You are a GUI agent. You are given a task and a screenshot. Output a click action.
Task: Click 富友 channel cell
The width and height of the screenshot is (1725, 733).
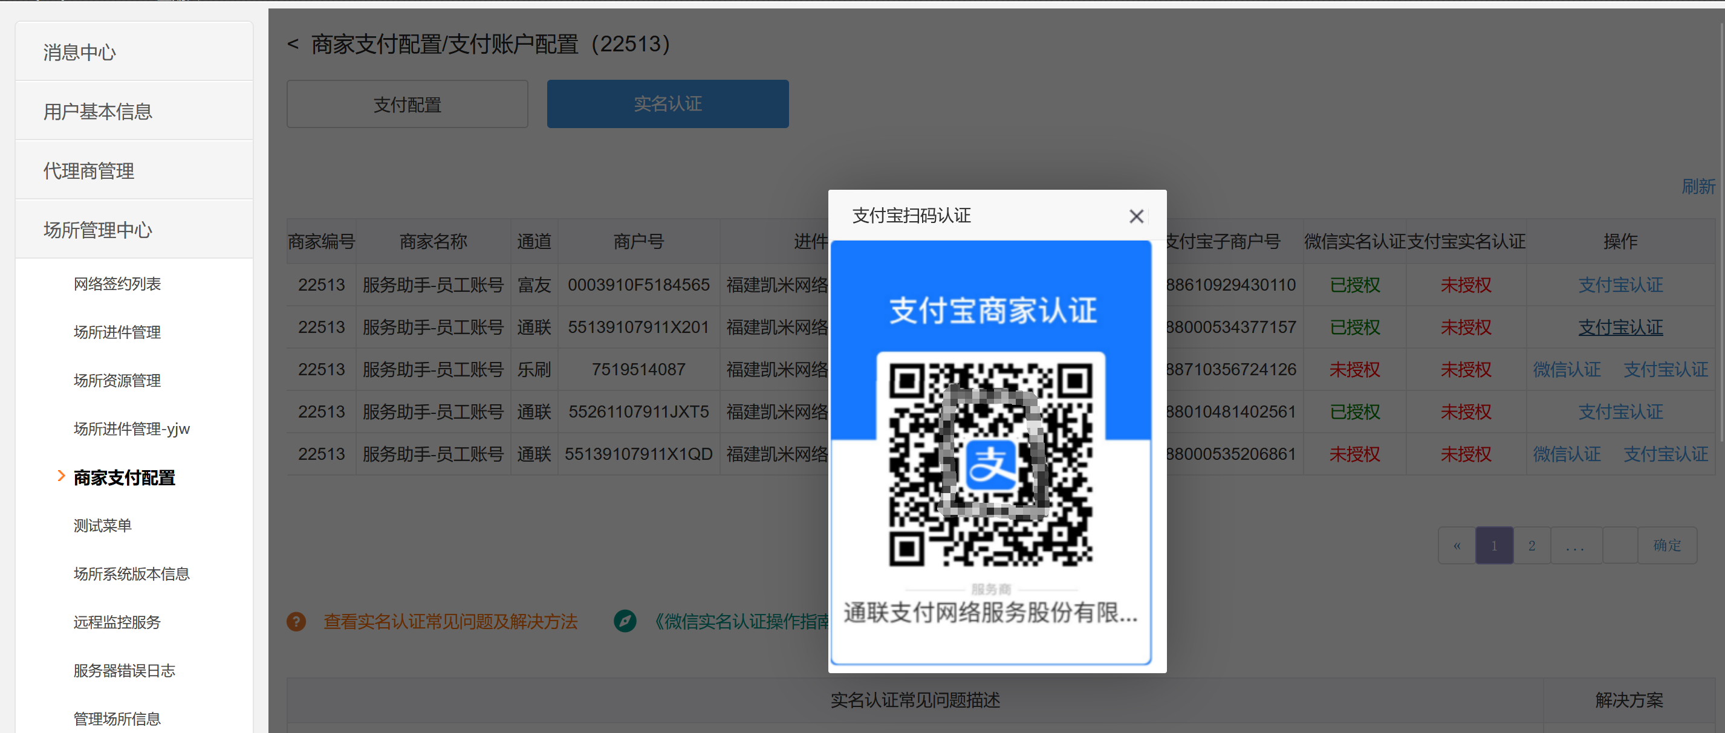tap(534, 285)
